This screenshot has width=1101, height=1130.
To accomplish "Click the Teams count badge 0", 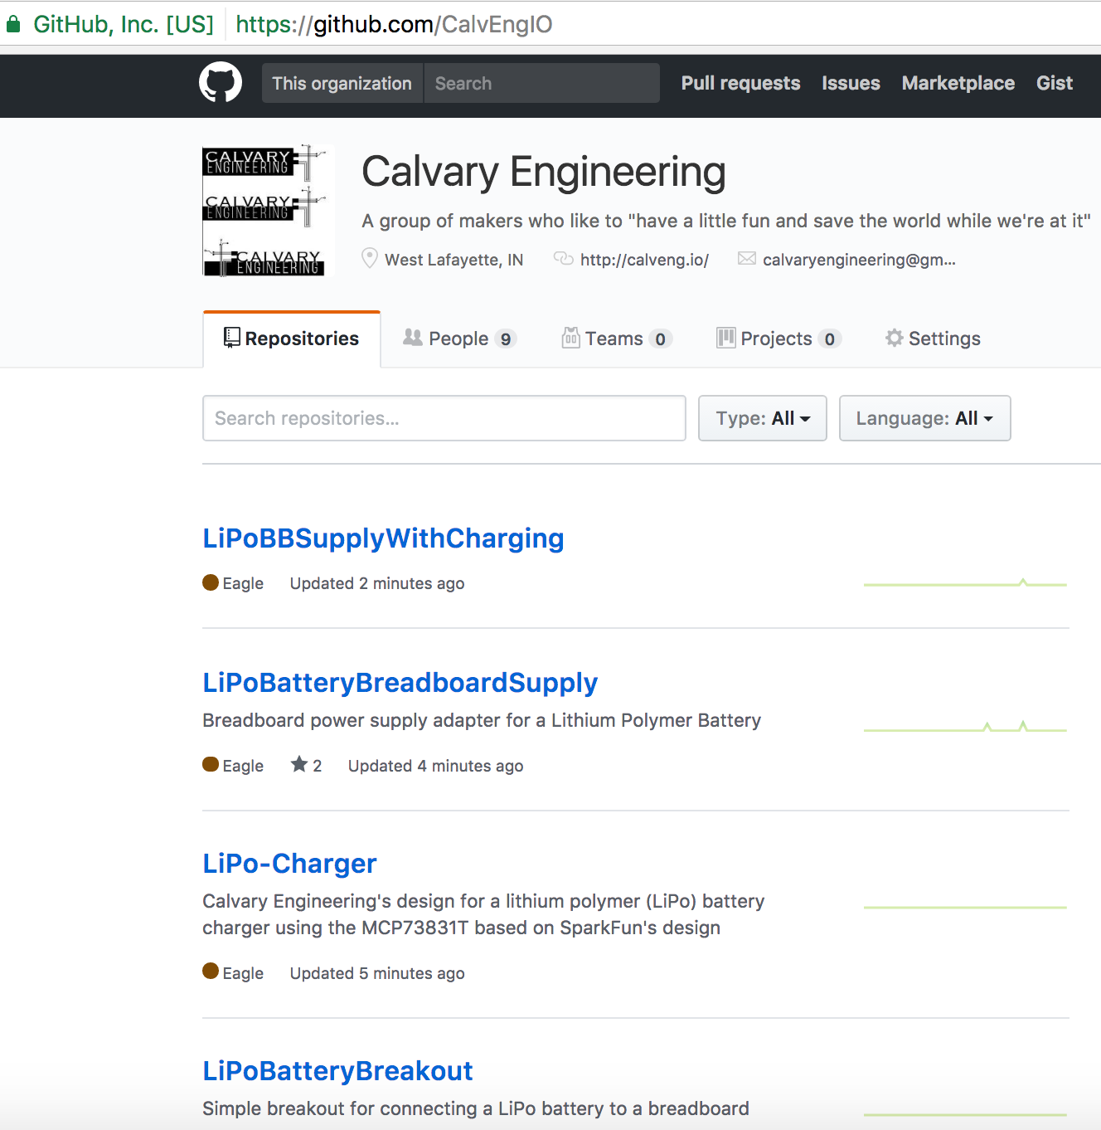I will click(660, 339).
